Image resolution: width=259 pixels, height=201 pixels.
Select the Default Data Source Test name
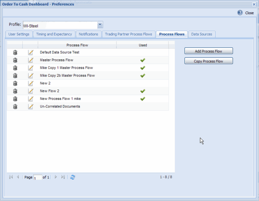coord(59,52)
